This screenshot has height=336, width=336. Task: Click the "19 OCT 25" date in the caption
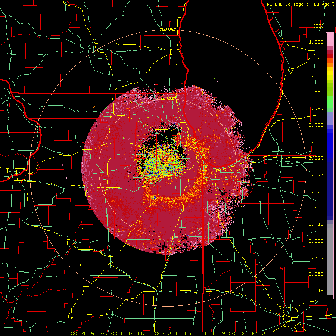point(233,333)
